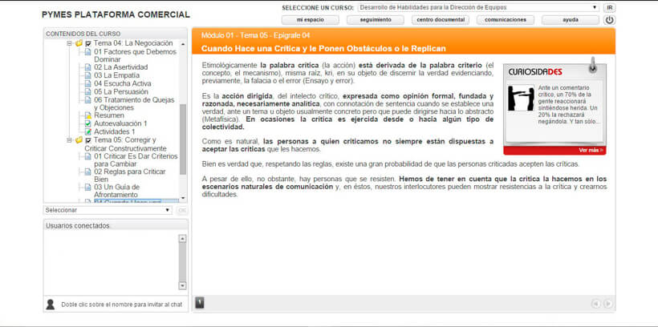Click the Ver más link in Curiosidades

coord(591,150)
